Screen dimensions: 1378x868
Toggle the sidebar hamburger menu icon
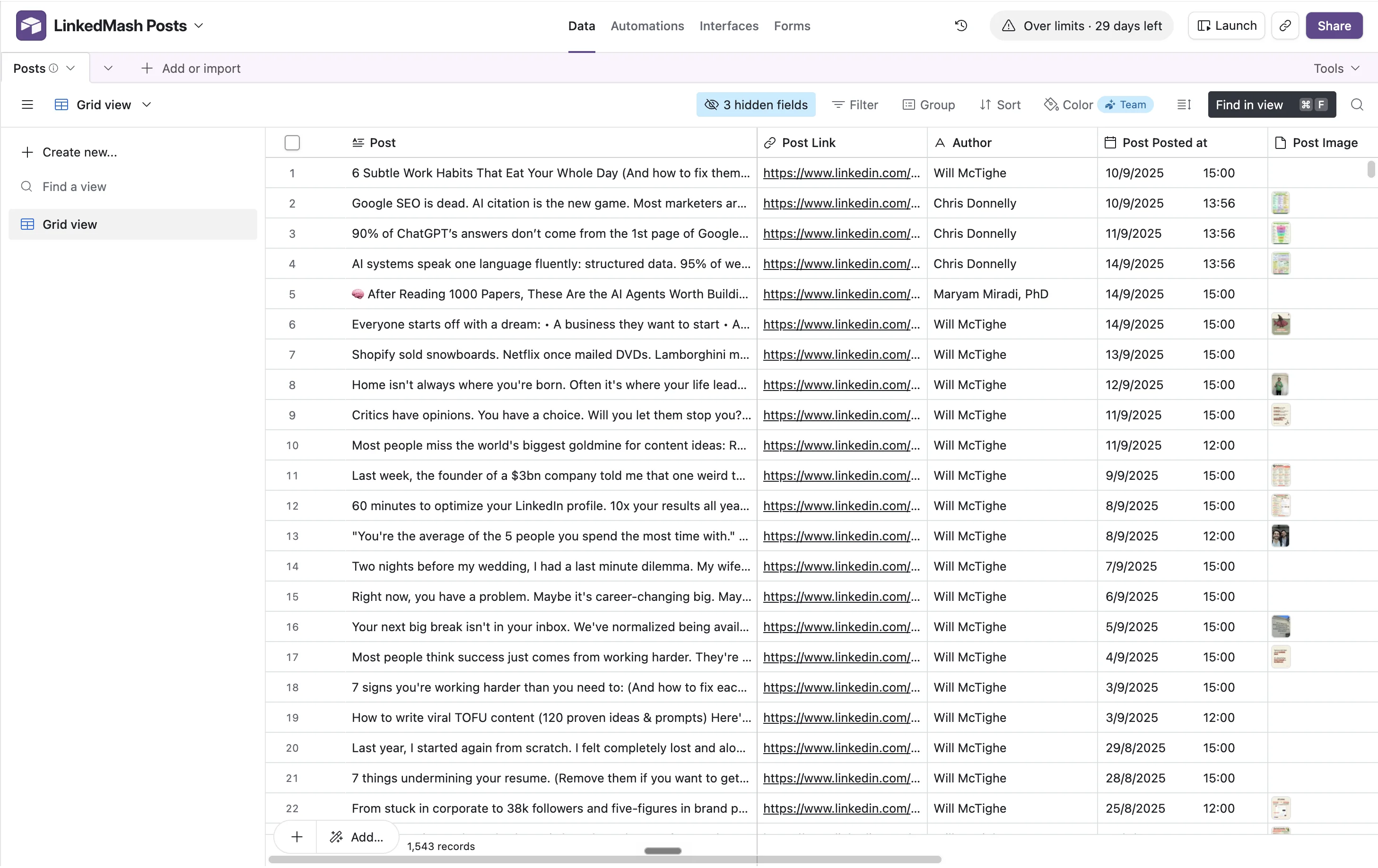[x=27, y=104]
